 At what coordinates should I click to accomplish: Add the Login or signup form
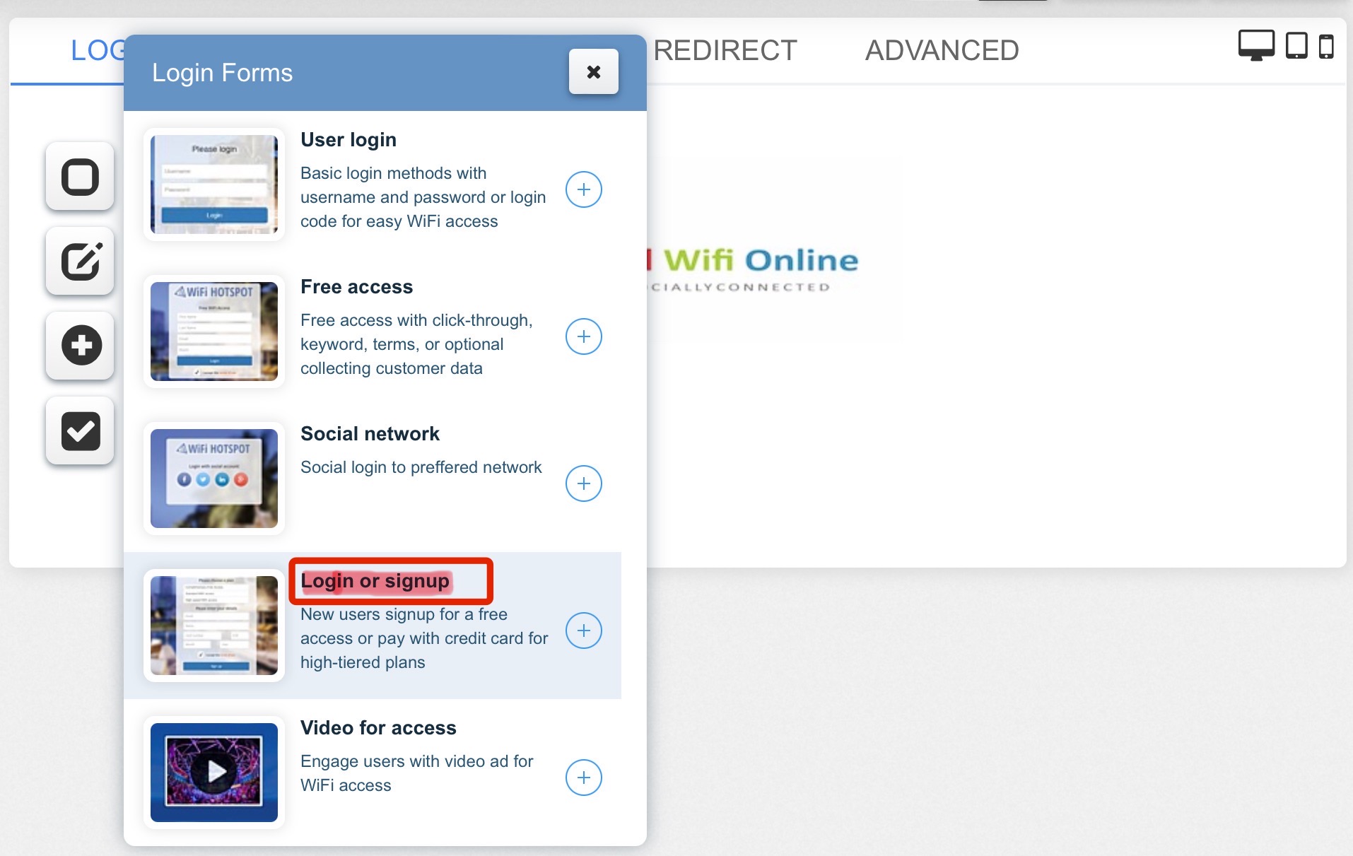point(583,631)
